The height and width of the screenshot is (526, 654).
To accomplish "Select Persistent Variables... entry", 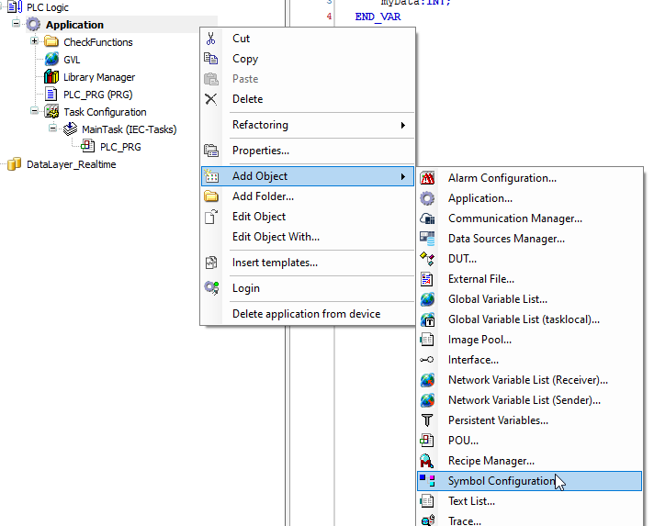I will [530, 420].
